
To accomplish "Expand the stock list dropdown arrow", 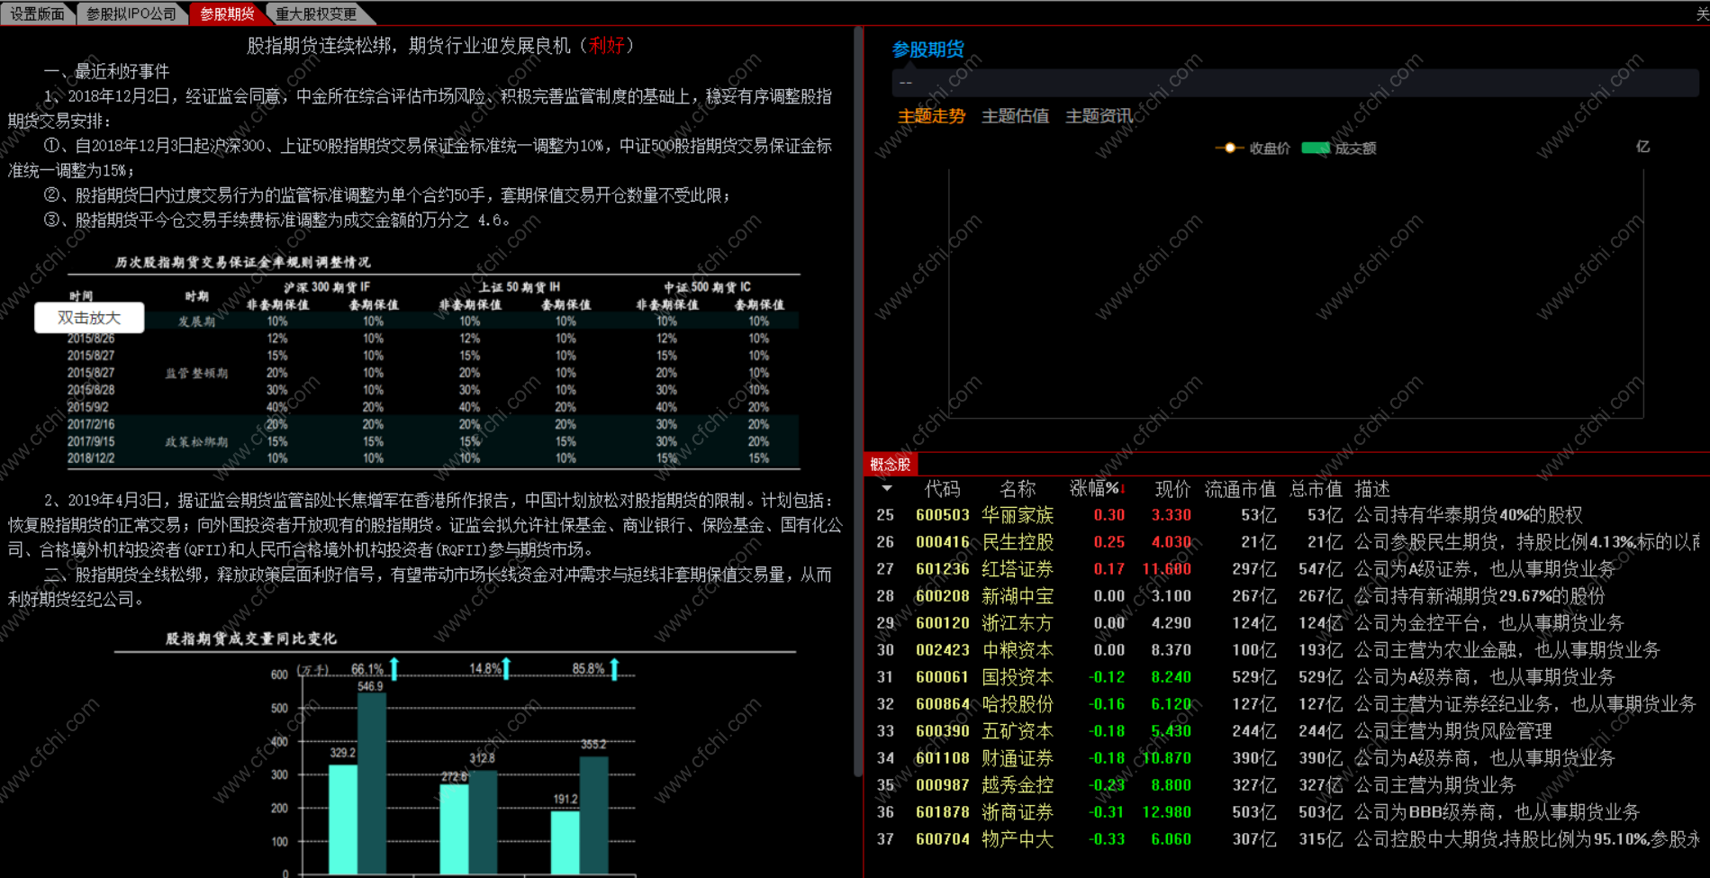I will coord(887,488).
